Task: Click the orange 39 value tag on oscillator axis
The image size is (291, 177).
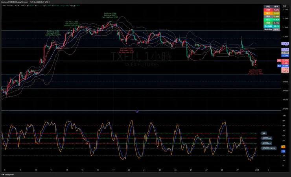Action: click(283, 146)
